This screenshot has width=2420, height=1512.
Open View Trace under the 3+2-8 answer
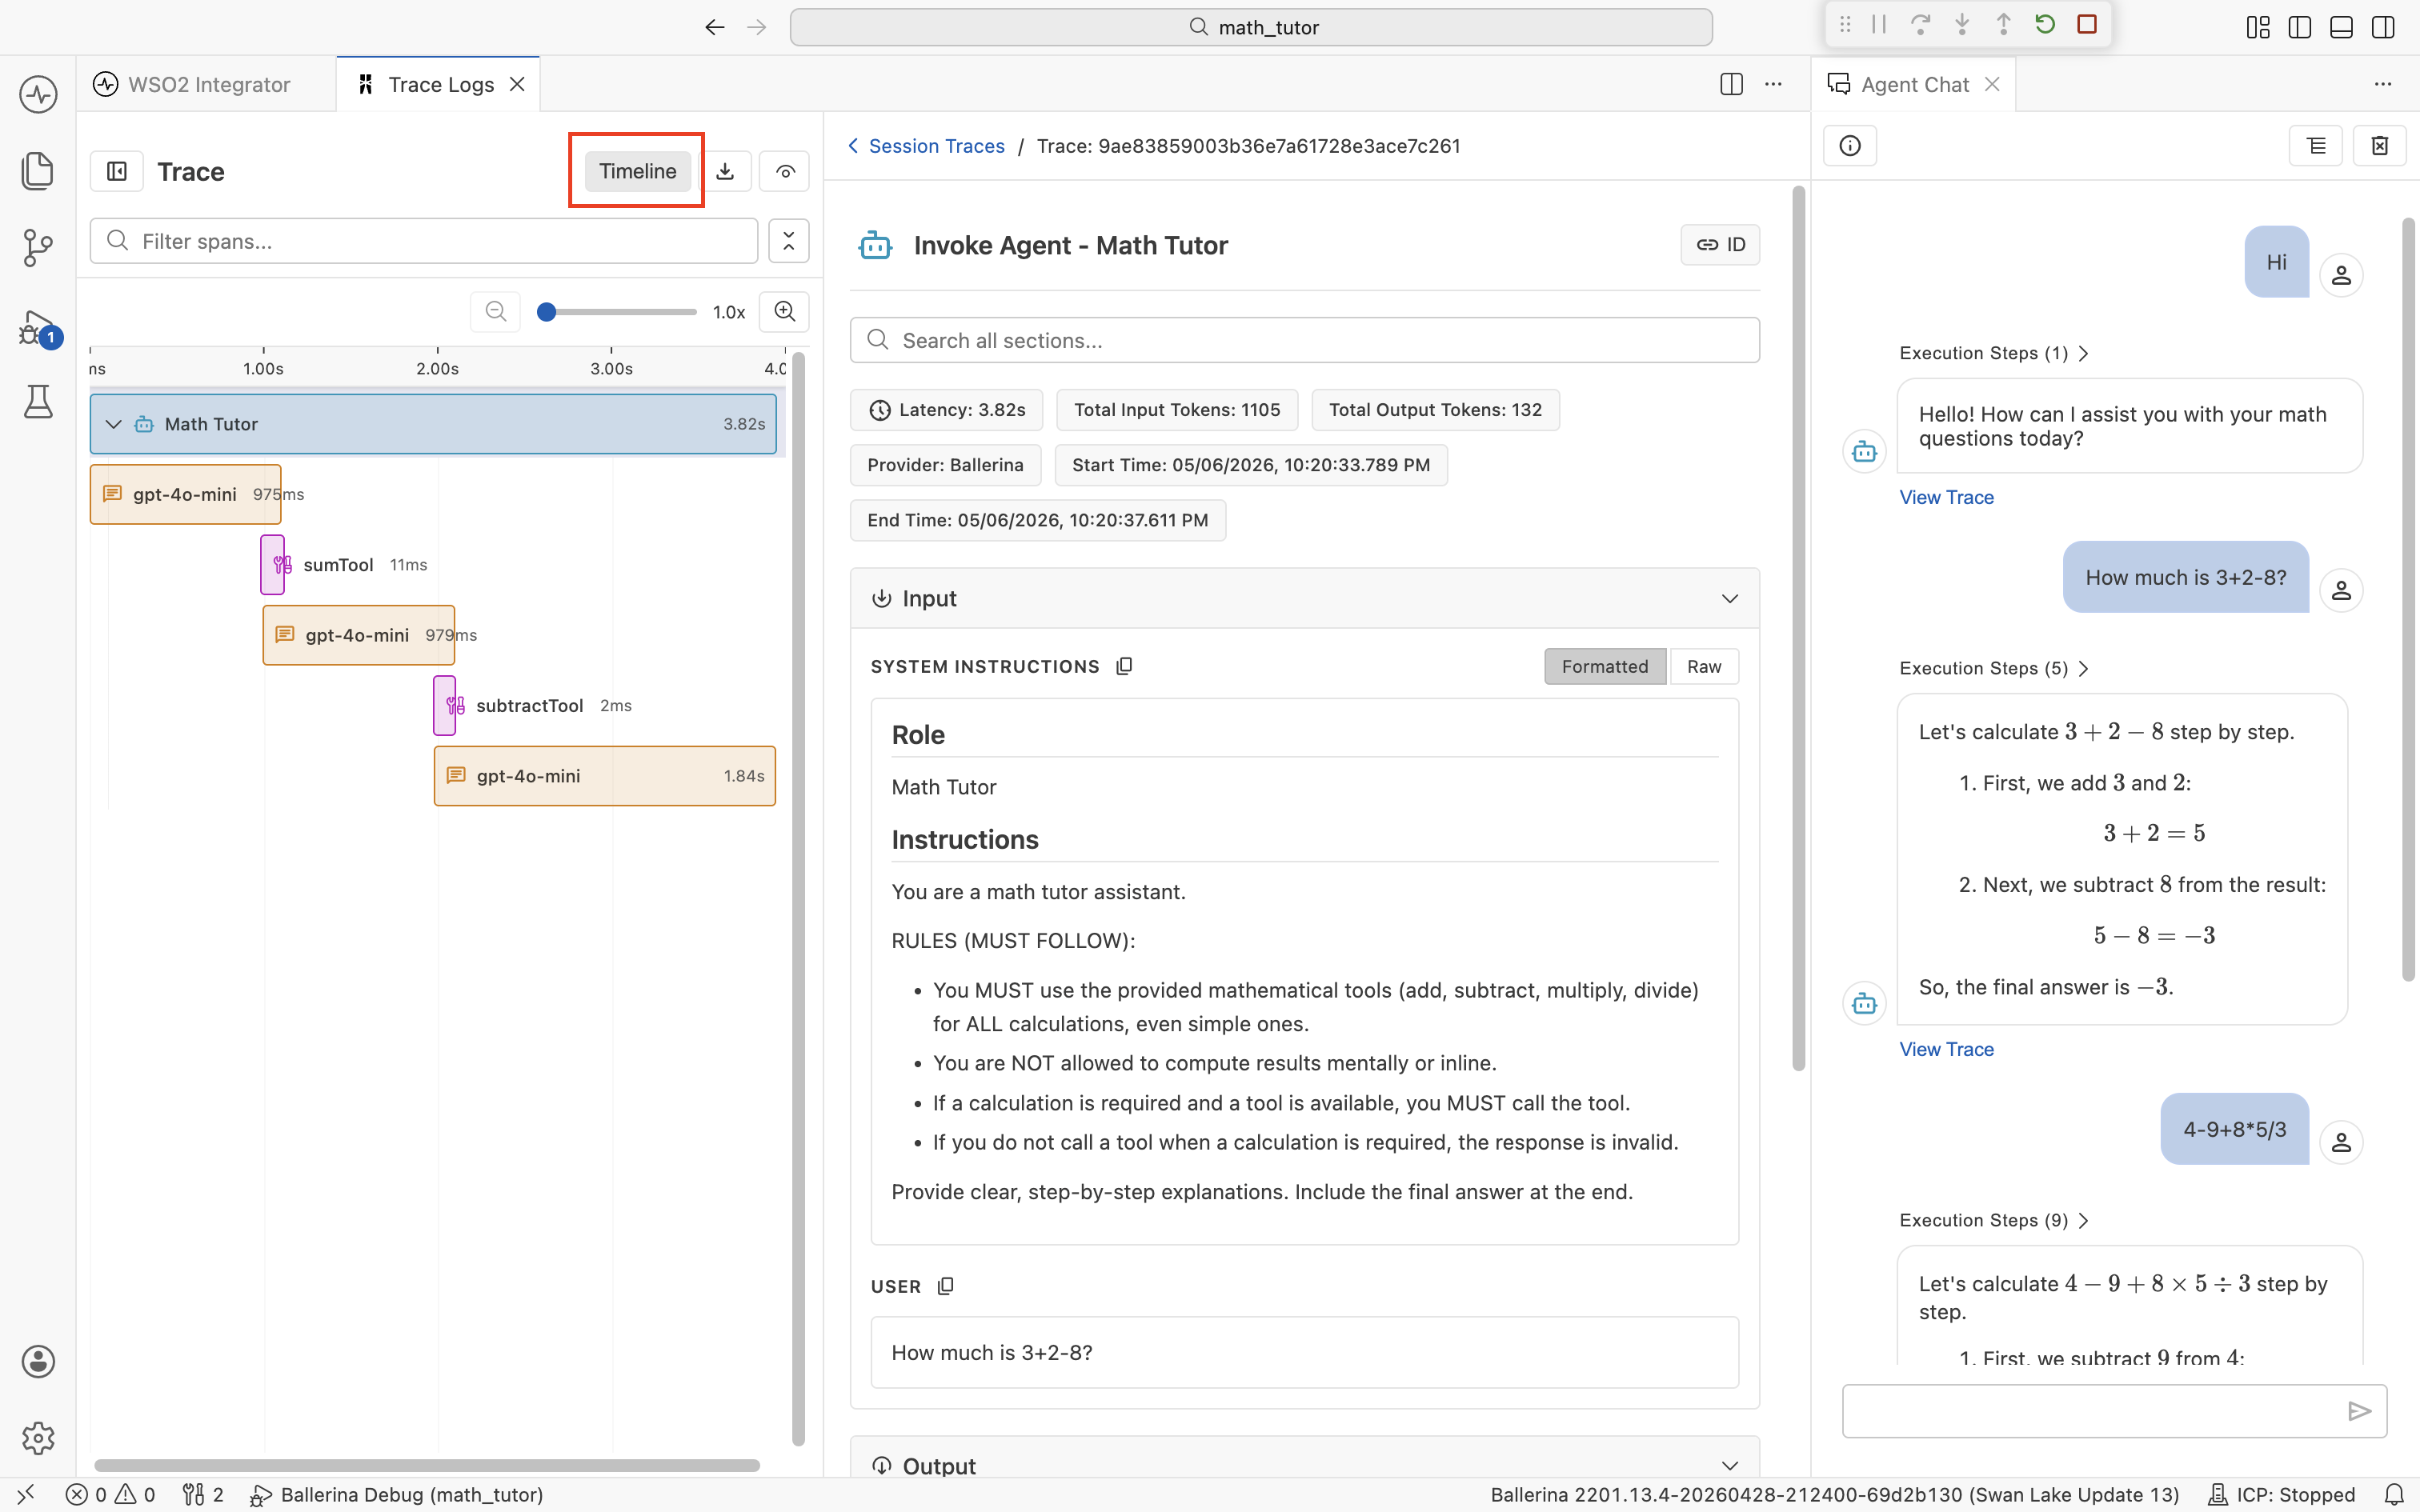(1946, 1049)
